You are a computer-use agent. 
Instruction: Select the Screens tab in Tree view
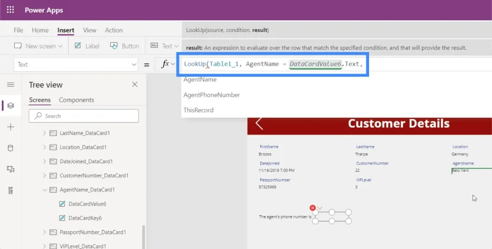click(39, 100)
